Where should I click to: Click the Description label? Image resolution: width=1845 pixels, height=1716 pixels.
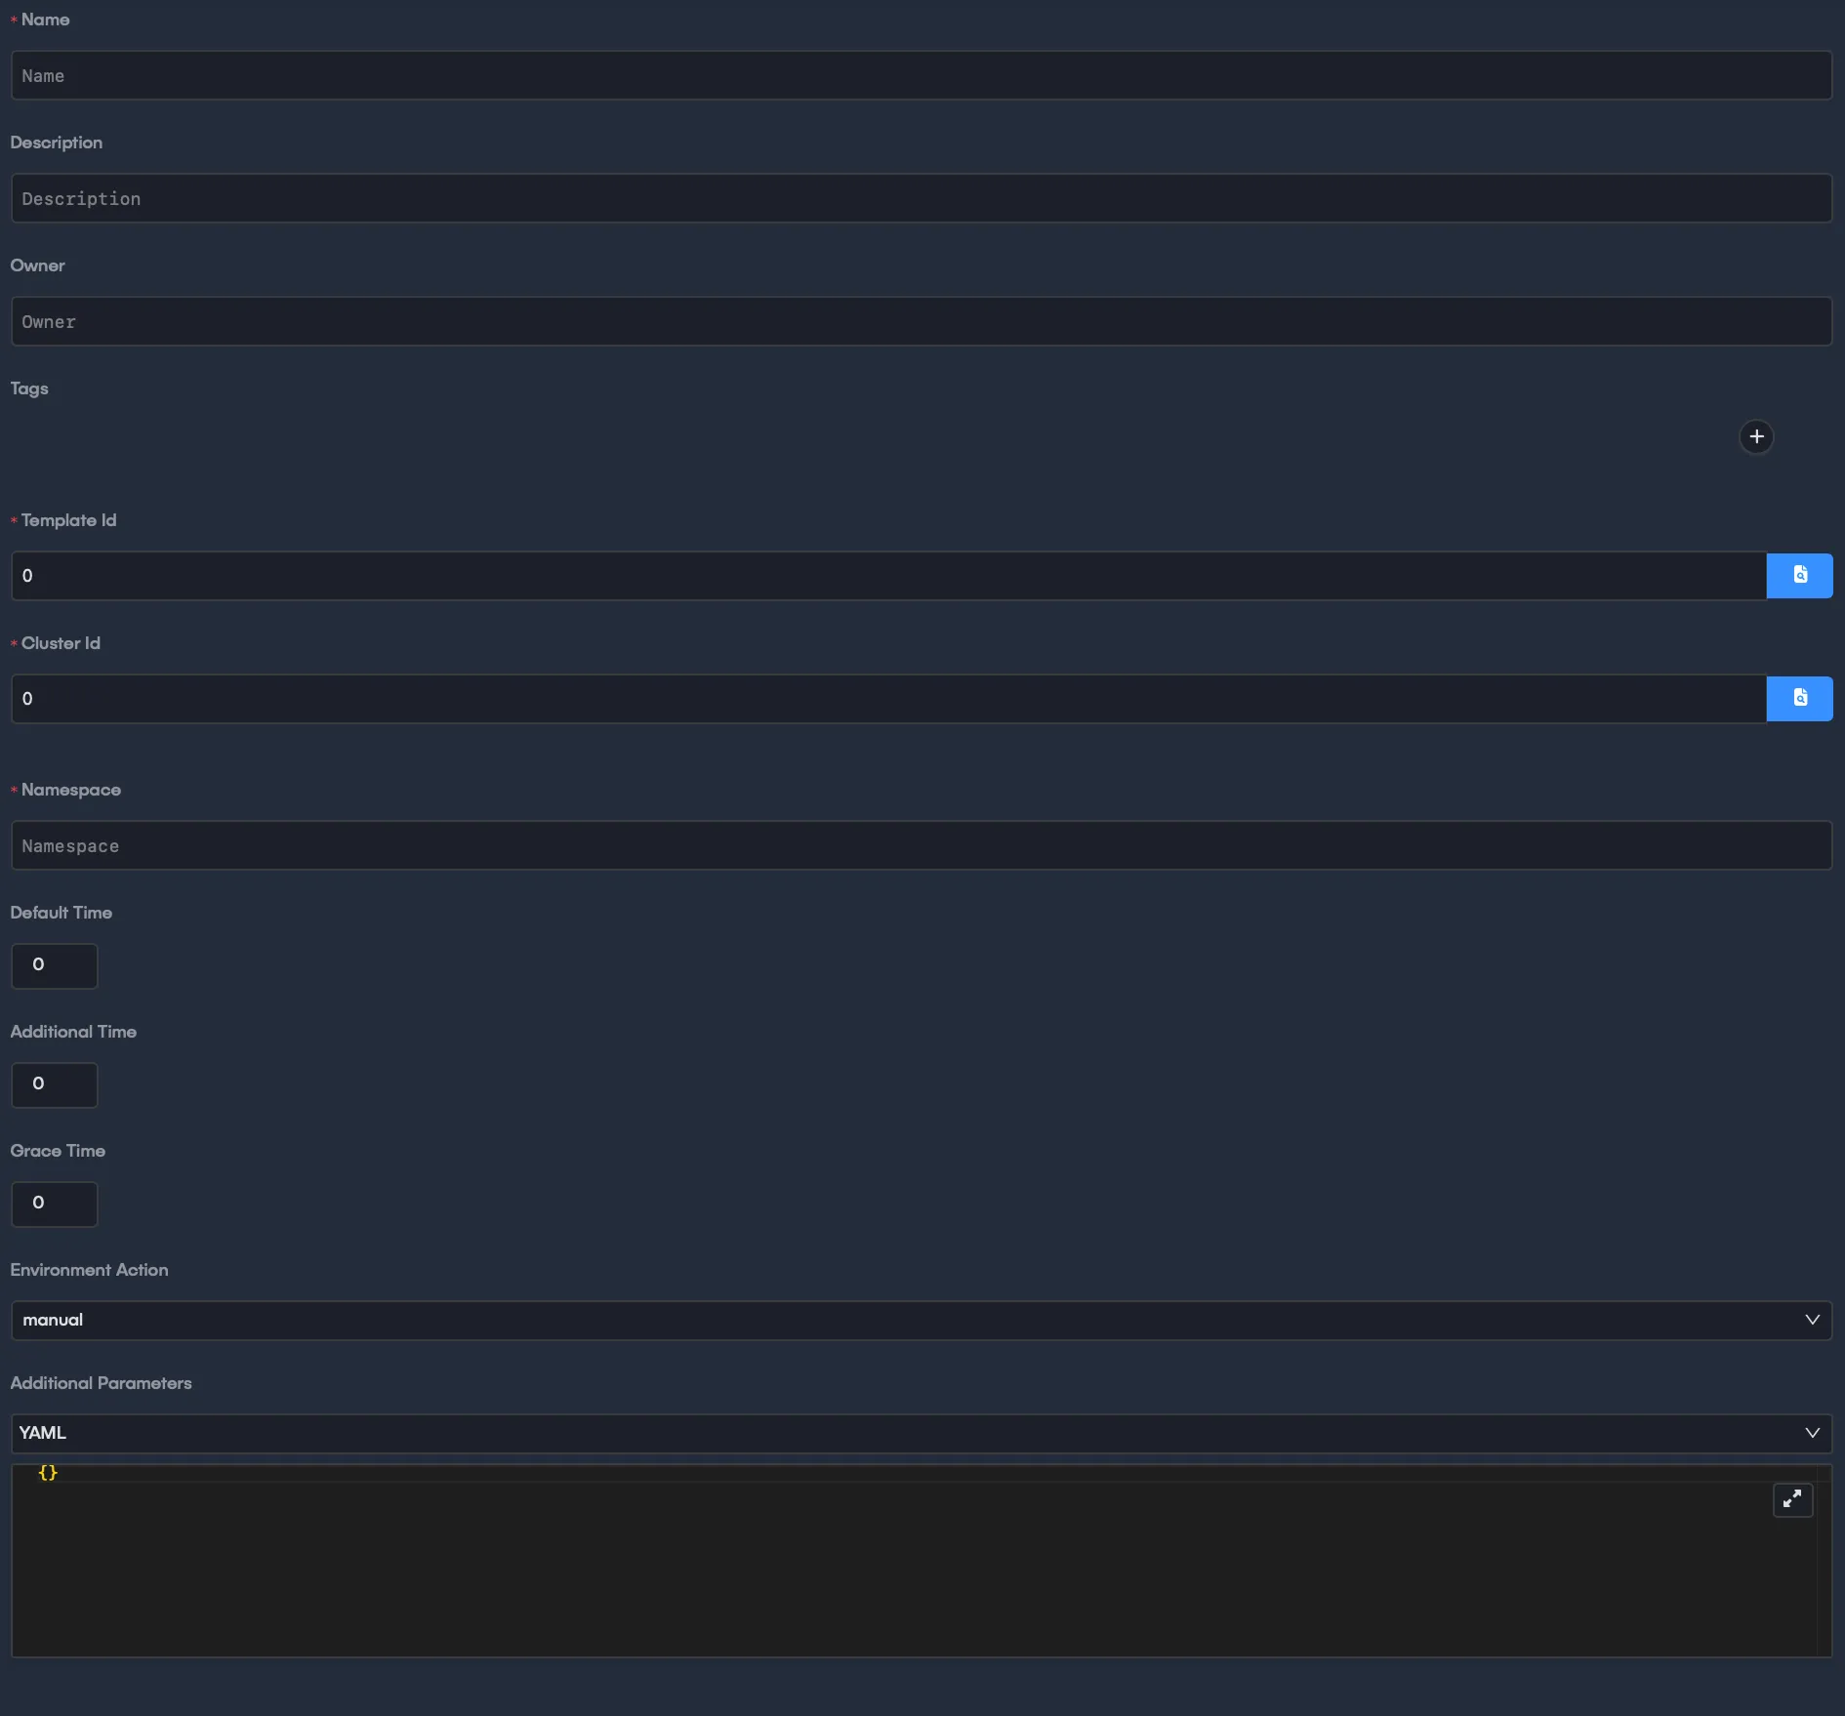click(56, 143)
